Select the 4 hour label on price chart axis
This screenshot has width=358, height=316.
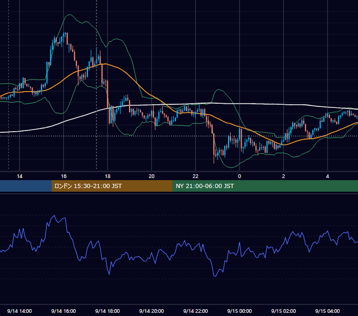click(327, 176)
